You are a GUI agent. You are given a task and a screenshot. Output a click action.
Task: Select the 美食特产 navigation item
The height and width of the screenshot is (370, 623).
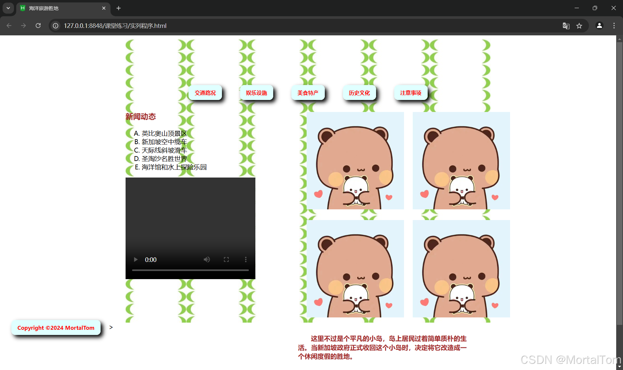click(x=308, y=93)
